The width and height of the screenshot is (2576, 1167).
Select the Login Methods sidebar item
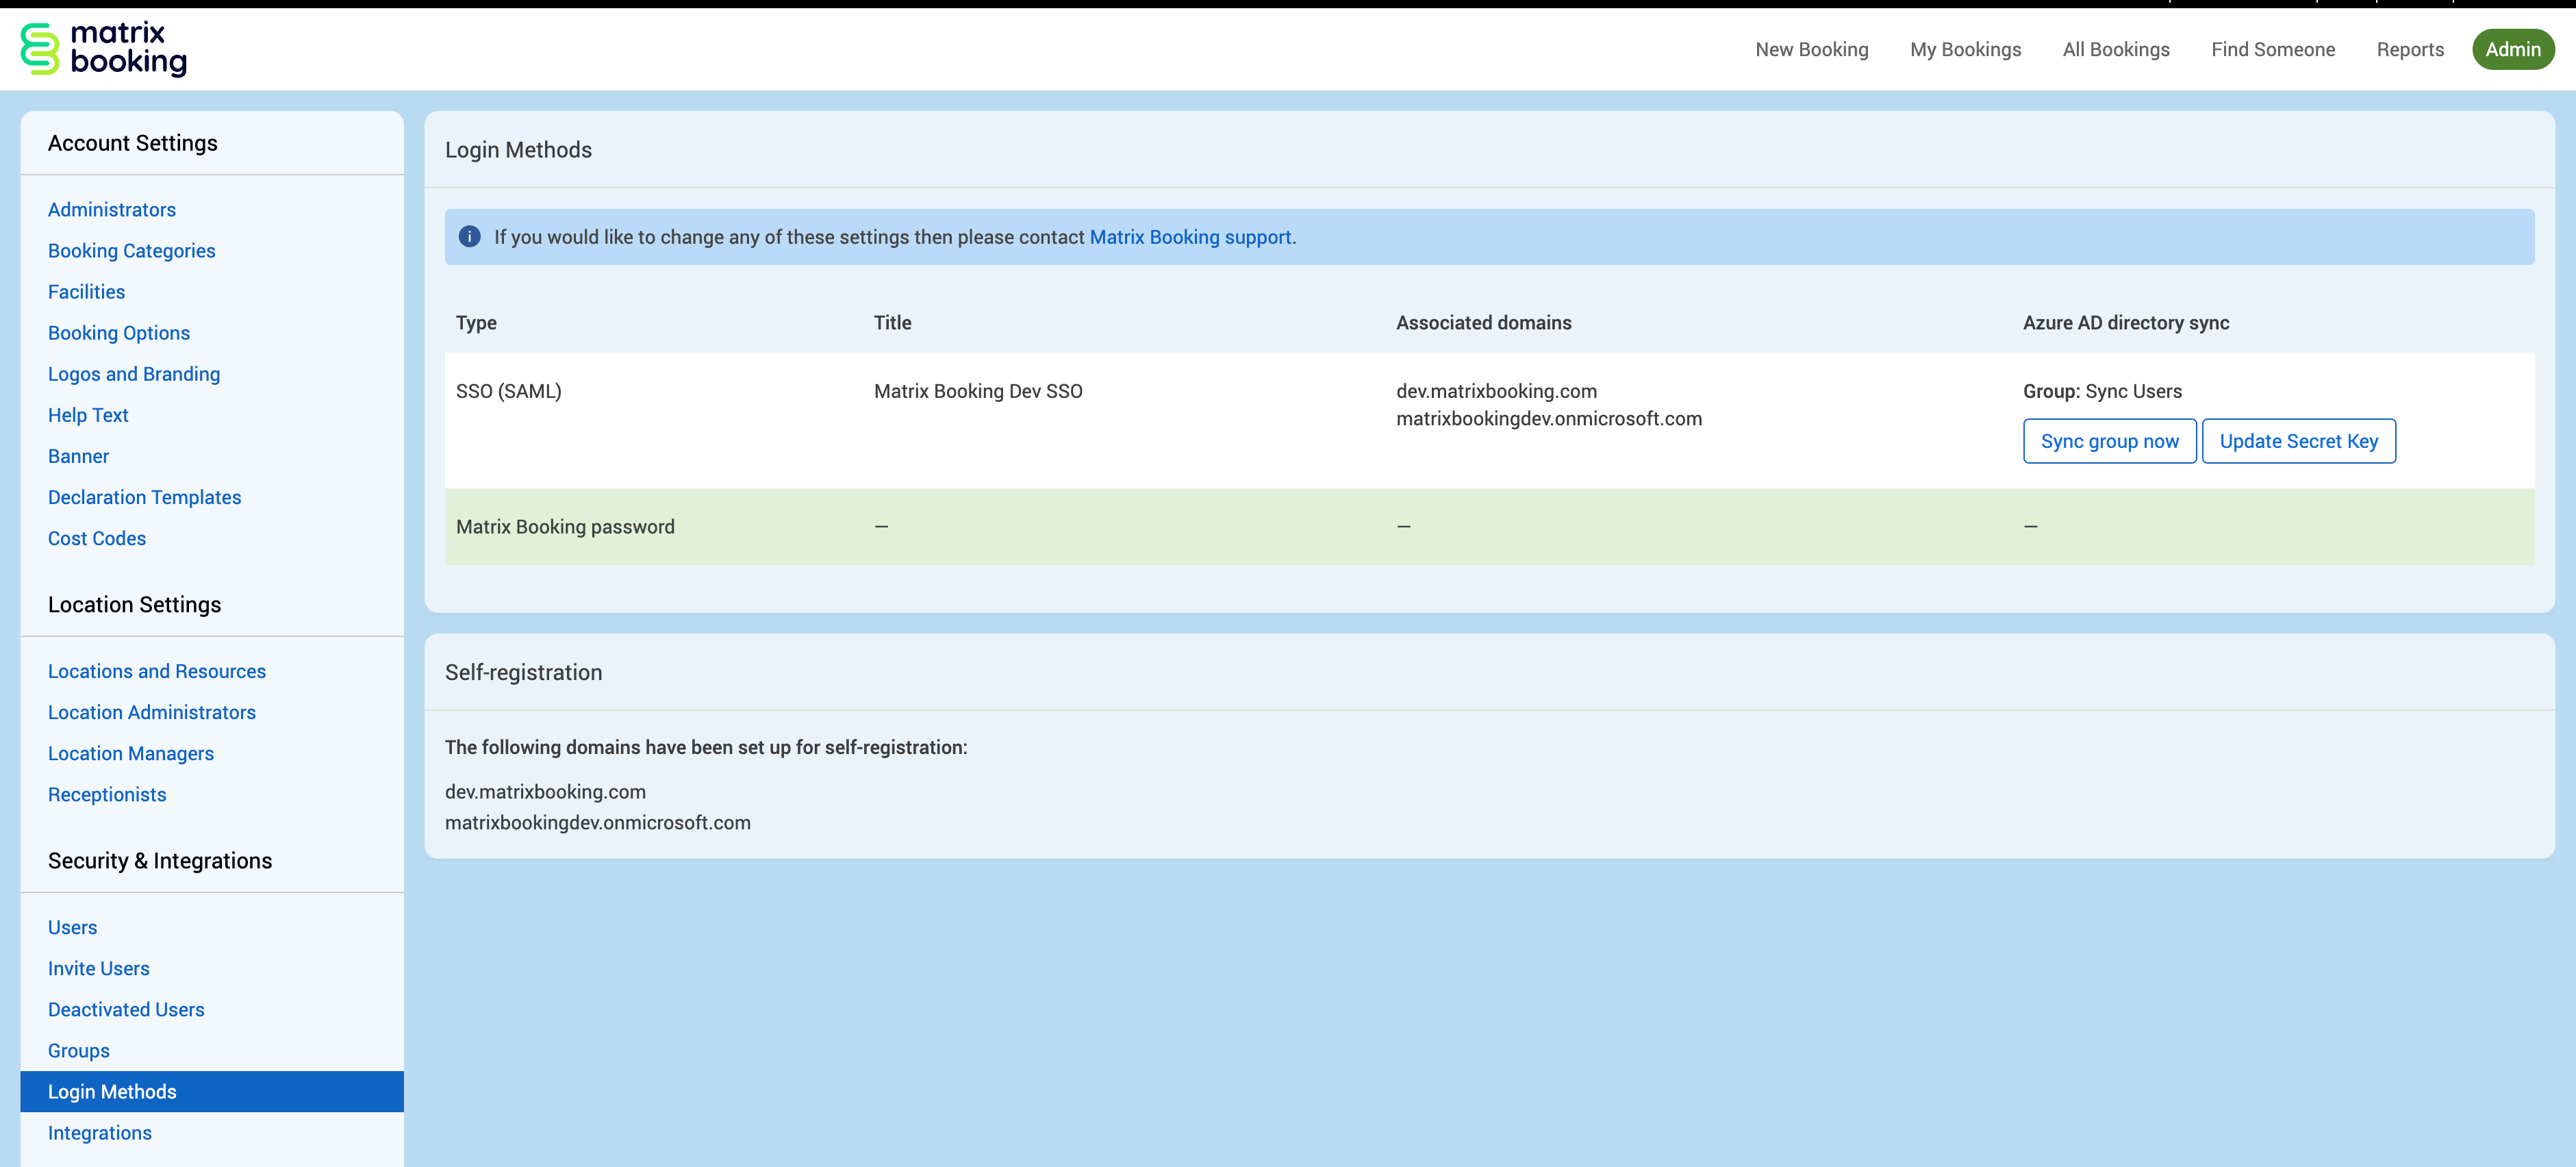(x=112, y=1091)
